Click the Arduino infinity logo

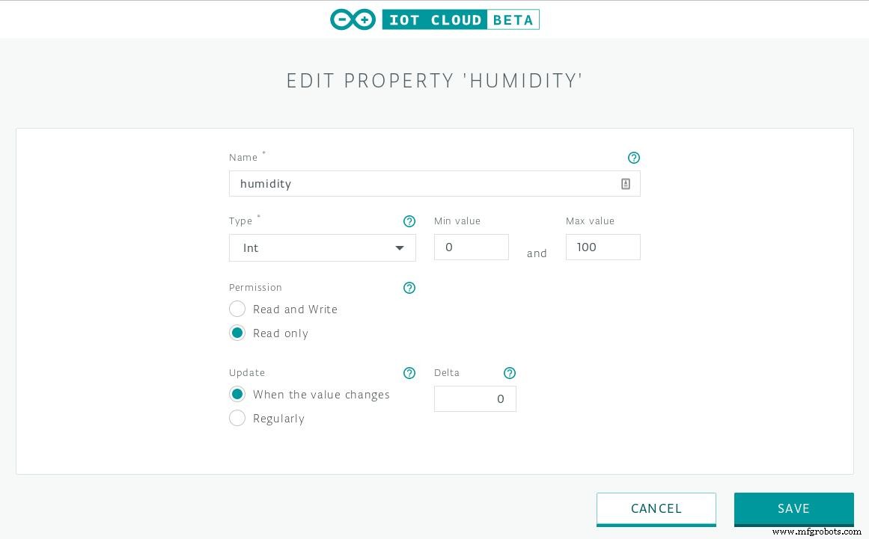pyautogui.click(x=353, y=19)
